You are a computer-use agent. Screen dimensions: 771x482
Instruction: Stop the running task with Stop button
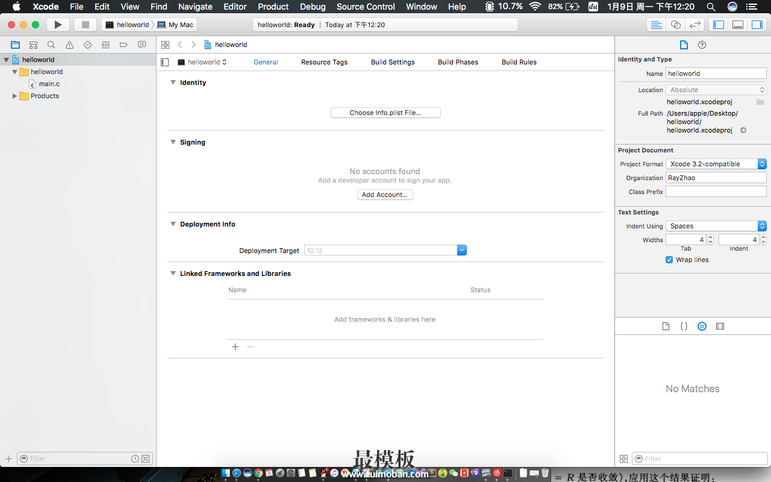click(85, 25)
